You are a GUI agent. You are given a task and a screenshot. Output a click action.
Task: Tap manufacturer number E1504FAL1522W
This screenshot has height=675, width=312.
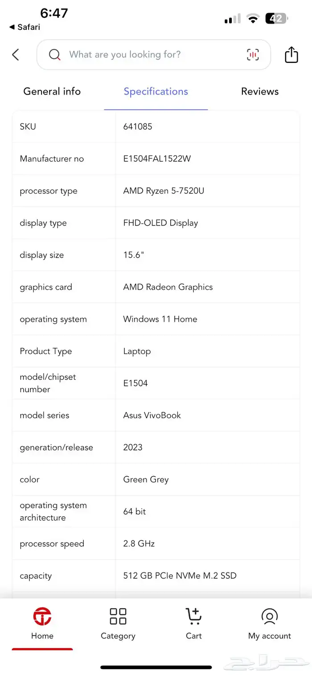[x=157, y=159]
